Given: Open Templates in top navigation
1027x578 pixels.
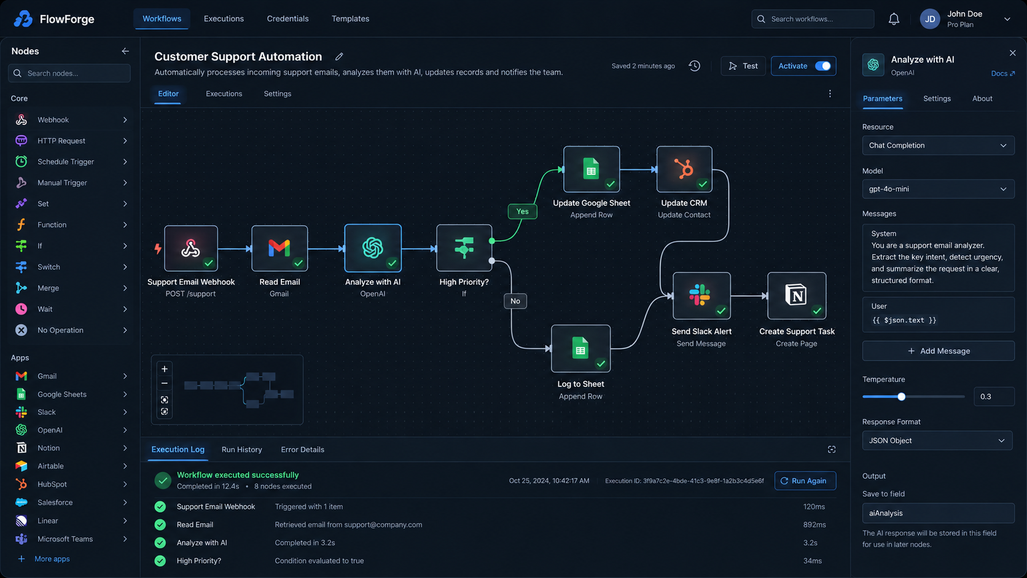Looking at the screenshot, I should click(x=350, y=19).
